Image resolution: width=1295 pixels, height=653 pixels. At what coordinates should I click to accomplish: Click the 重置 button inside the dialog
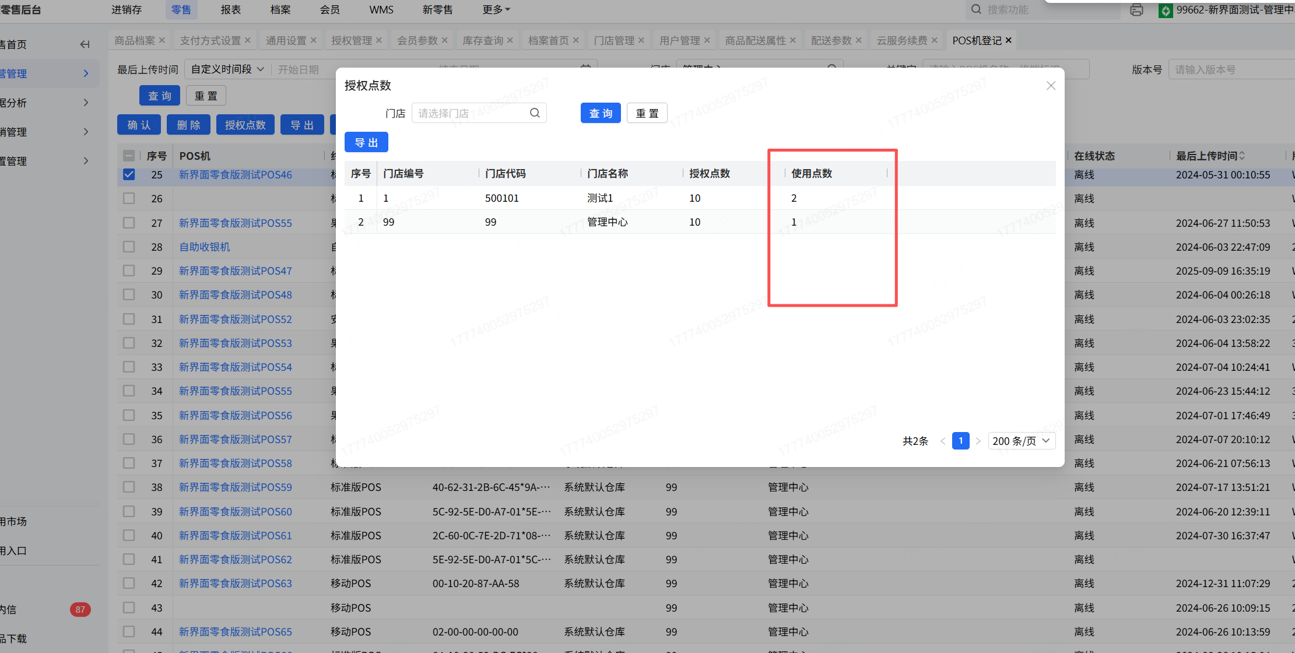(647, 113)
